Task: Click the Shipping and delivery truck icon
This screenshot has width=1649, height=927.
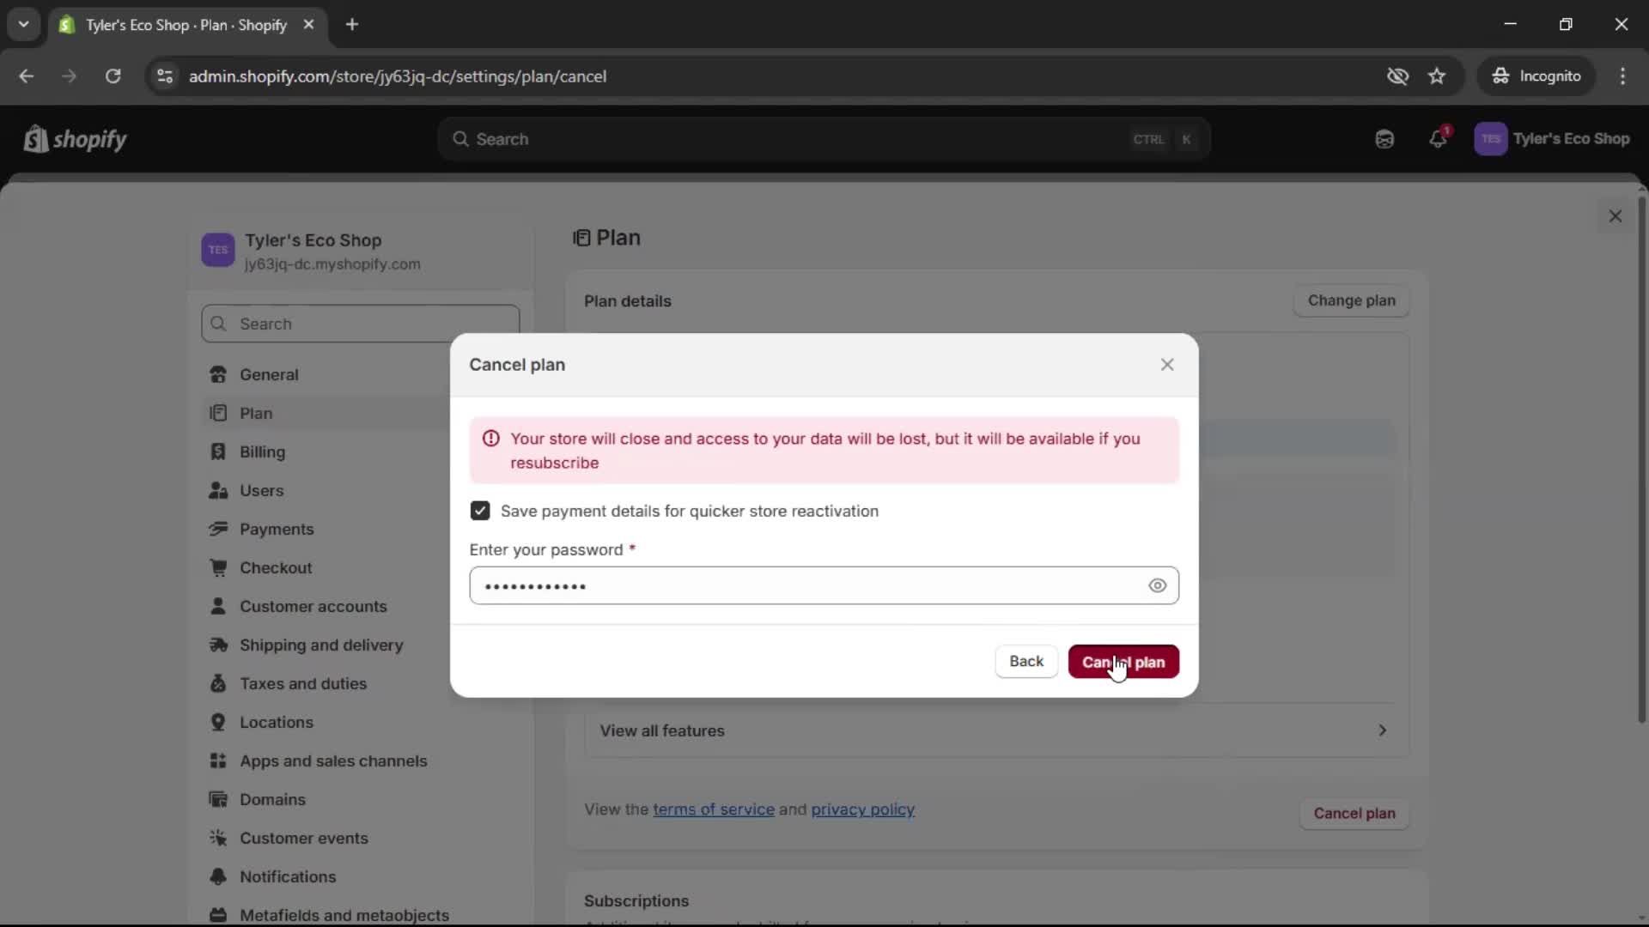Action: (x=218, y=645)
